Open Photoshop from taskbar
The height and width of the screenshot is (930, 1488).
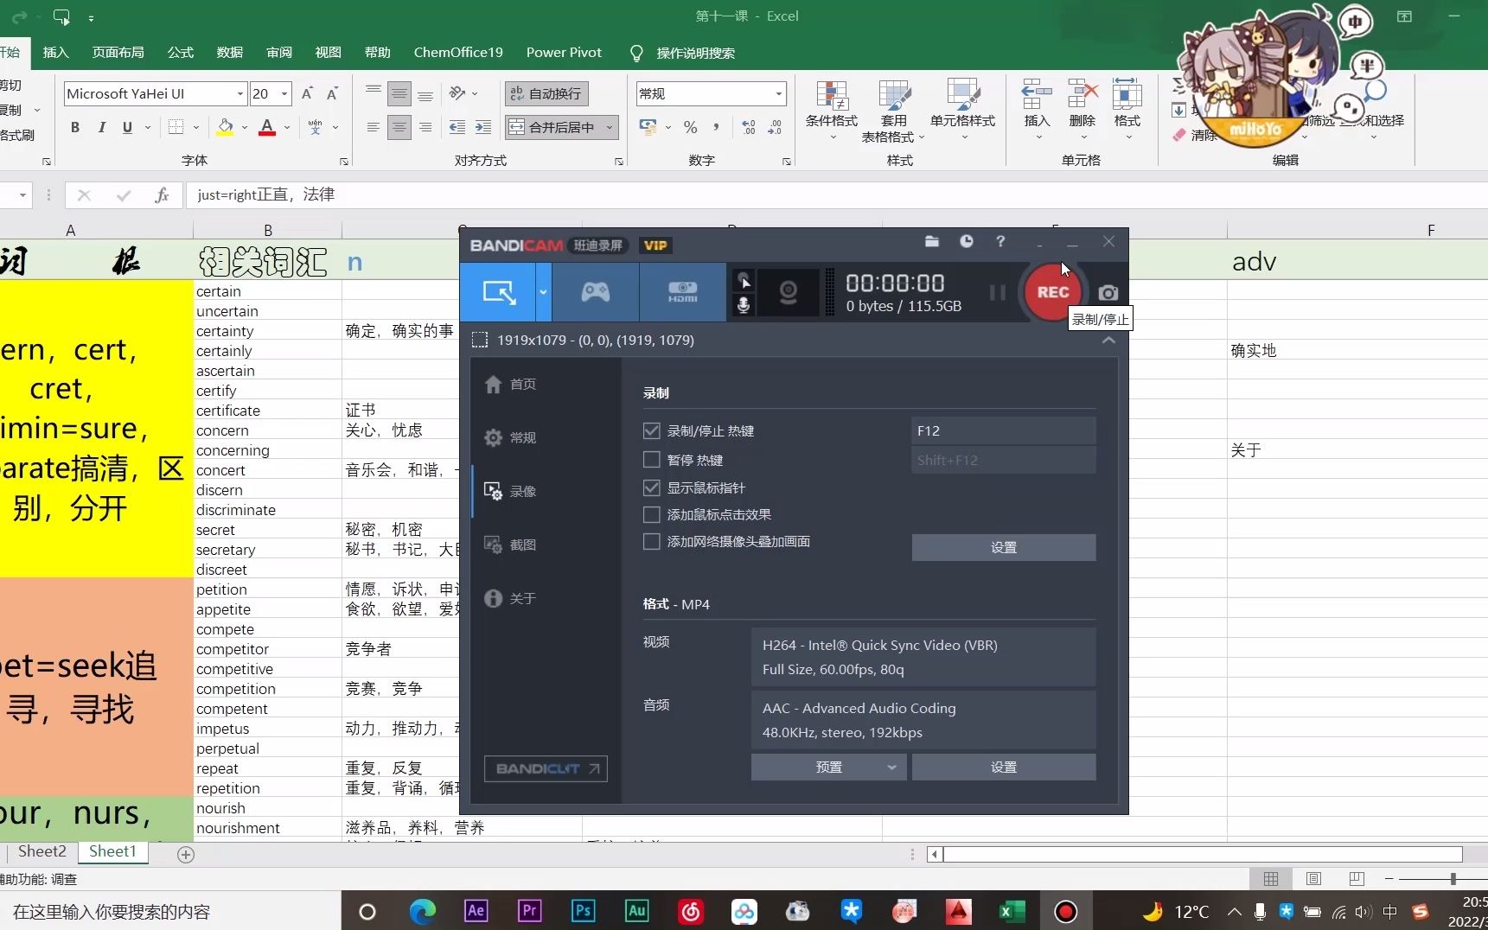(x=584, y=911)
